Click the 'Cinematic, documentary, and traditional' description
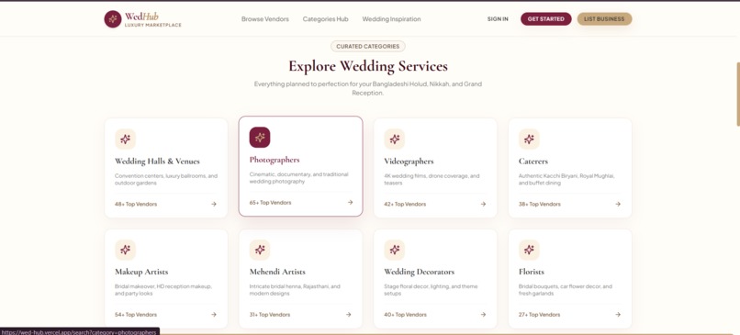 pyautogui.click(x=298, y=177)
